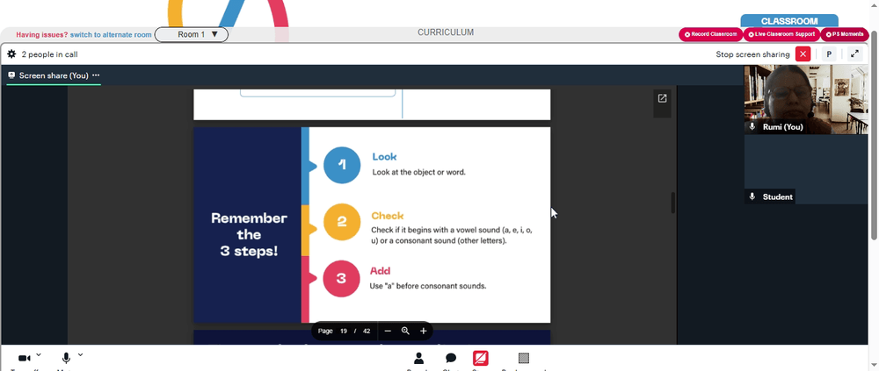Toggle the camera on or off
Image resolution: width=879 pixels, height=371 pixels.
[x=24, y=358]
